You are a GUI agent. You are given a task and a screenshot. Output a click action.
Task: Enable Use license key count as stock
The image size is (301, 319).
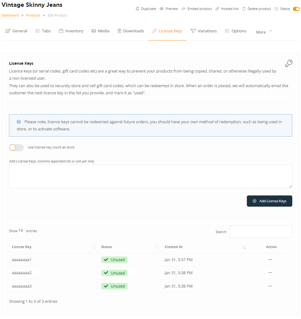pyautogui.click(x=16, y=148)
